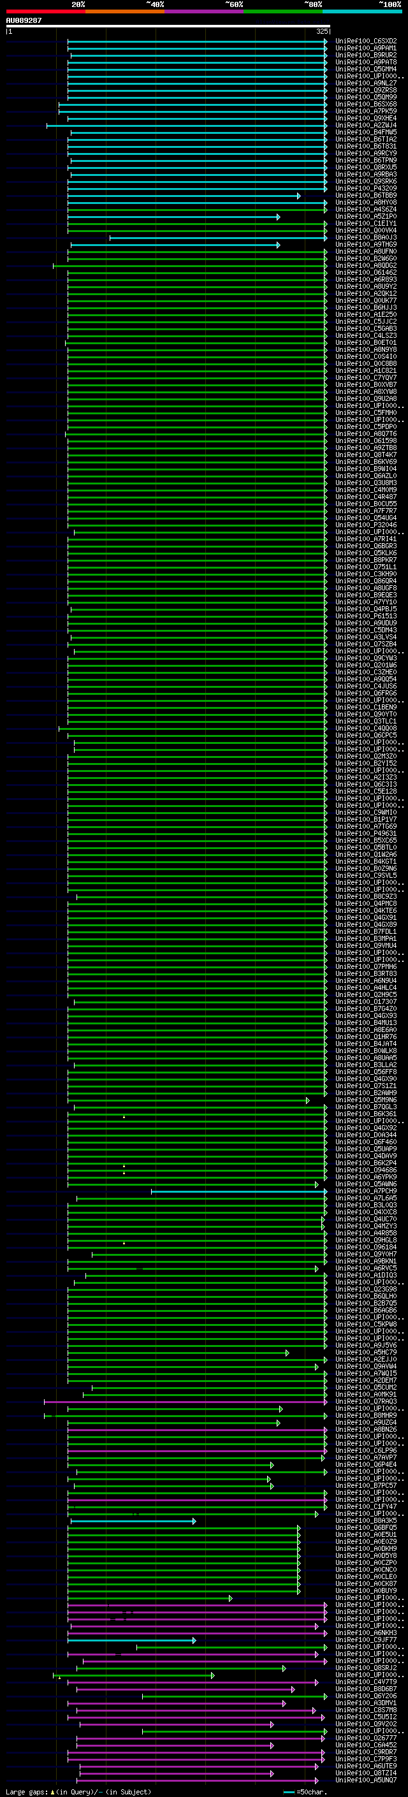Select hit label UniRef100_C5E128
This screenshot has width=408, height=1797.
tap(365, 792)
